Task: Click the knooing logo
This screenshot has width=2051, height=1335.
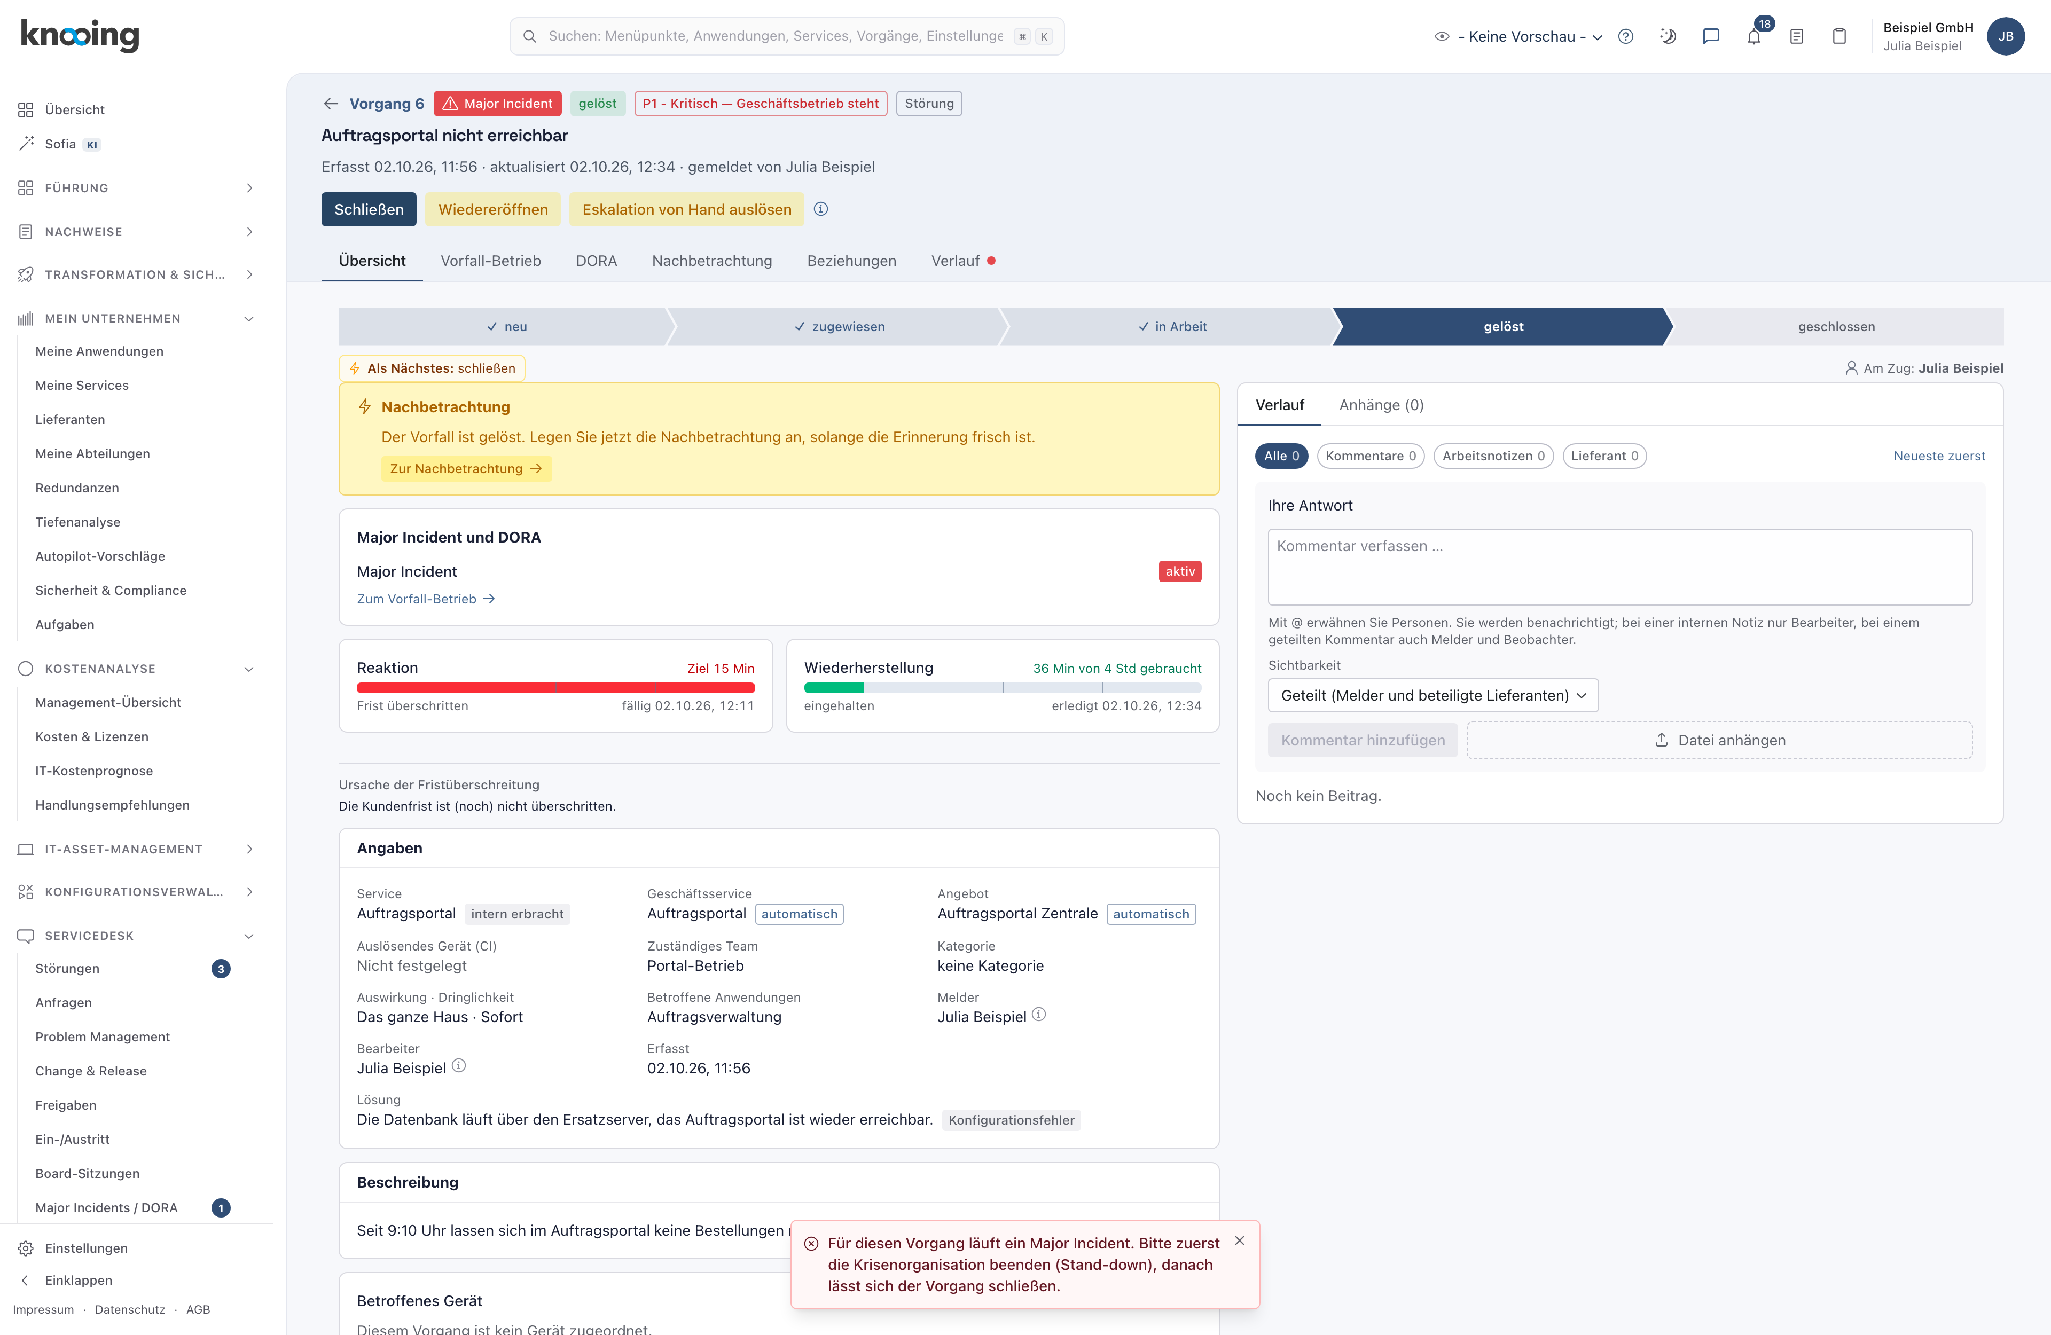Action: click(79, 35)
